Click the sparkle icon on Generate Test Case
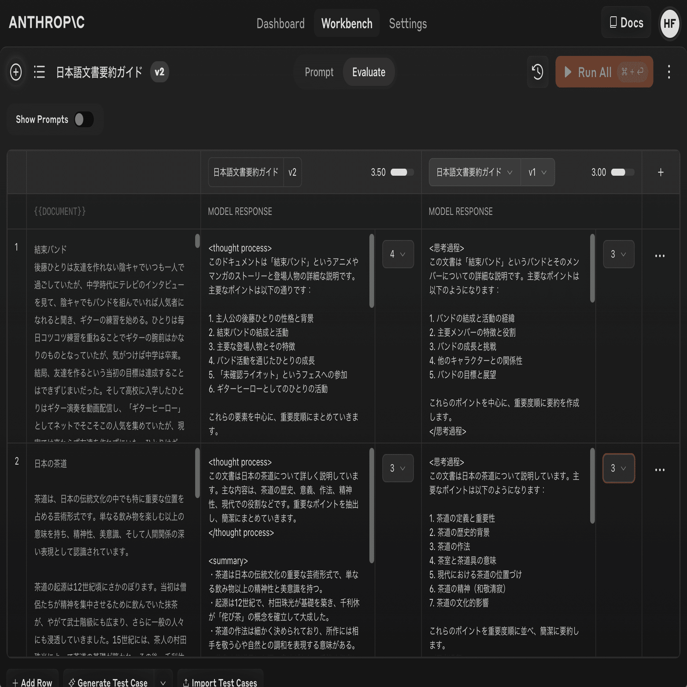The height and width of the screenshot is (687, 687). point(72,682)
